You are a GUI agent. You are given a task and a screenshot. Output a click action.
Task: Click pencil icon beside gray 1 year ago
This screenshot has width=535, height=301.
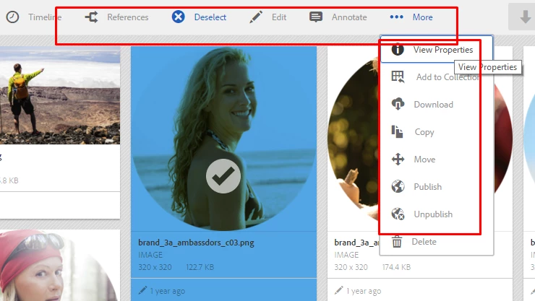(339, 290)
